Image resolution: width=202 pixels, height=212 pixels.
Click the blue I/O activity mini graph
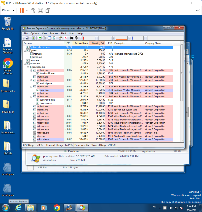click(x=137, y=38)
